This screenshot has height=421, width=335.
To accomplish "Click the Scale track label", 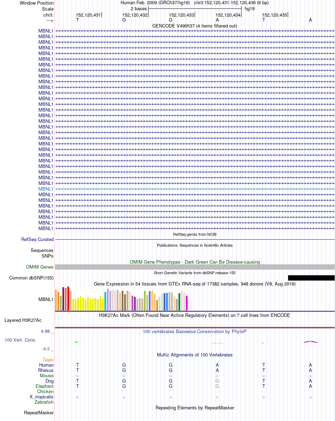I will coord(48,9).
